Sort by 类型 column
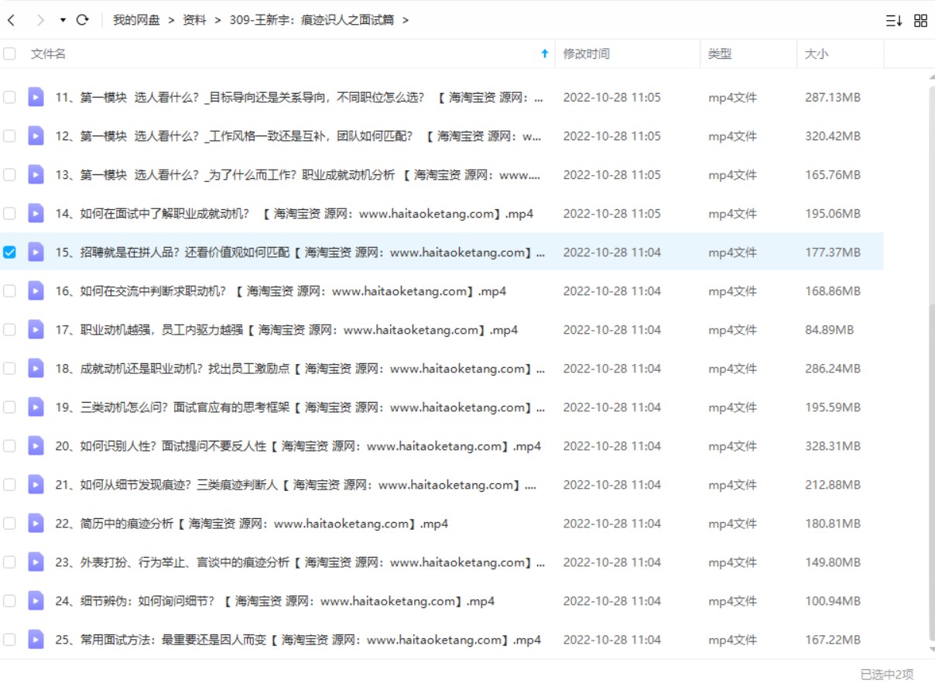This screenshot has width=935, height=687. coord(720,53)
